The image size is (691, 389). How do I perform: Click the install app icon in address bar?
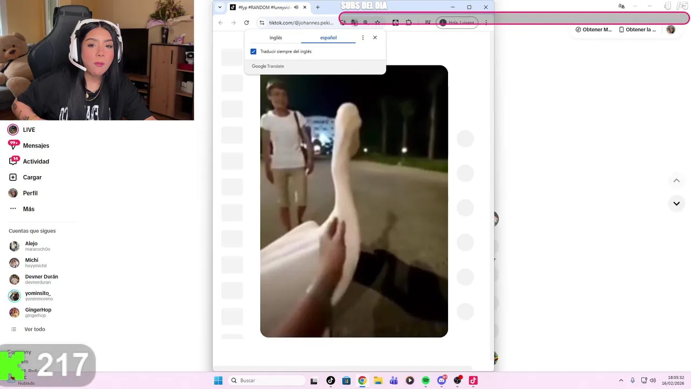tap(342, 23)
